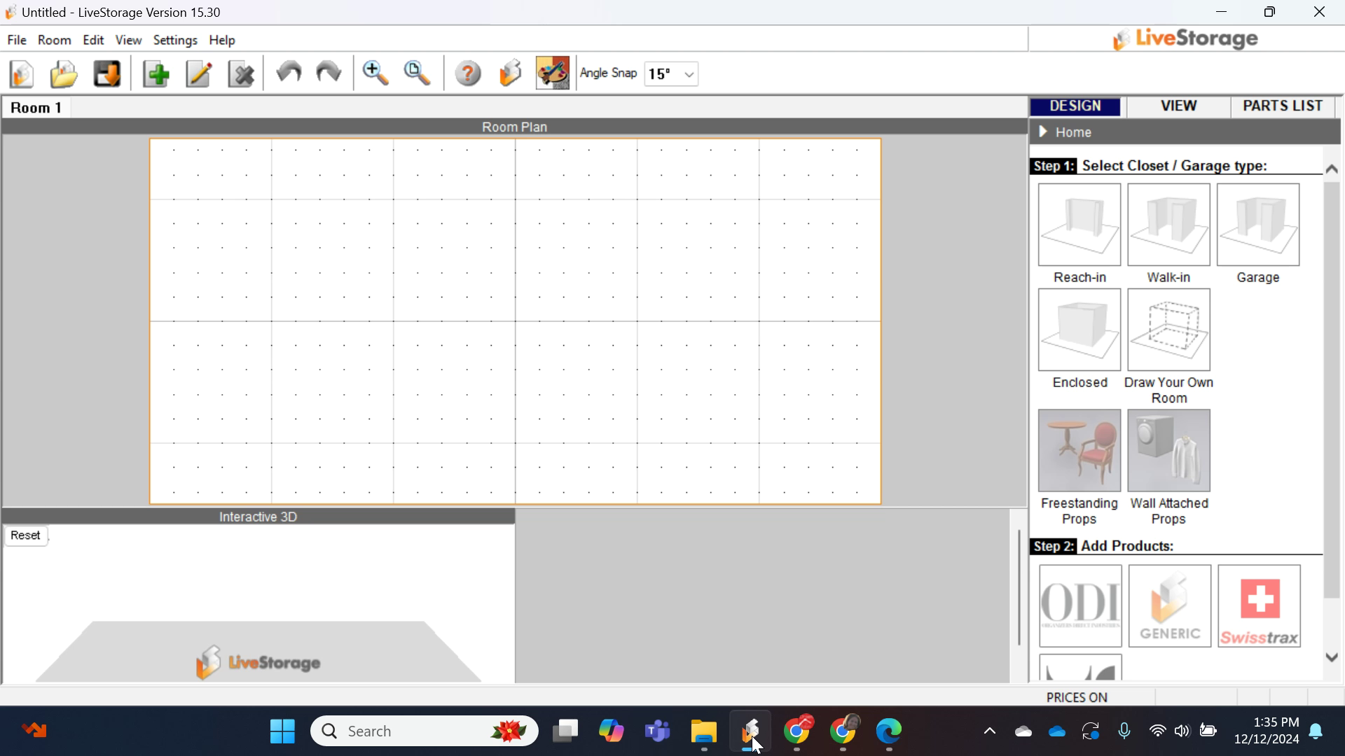The height and width of the screenshot is (756, 1345).
Task: Open the Angle Snap dropdown
Action: (x=689, y=74)
